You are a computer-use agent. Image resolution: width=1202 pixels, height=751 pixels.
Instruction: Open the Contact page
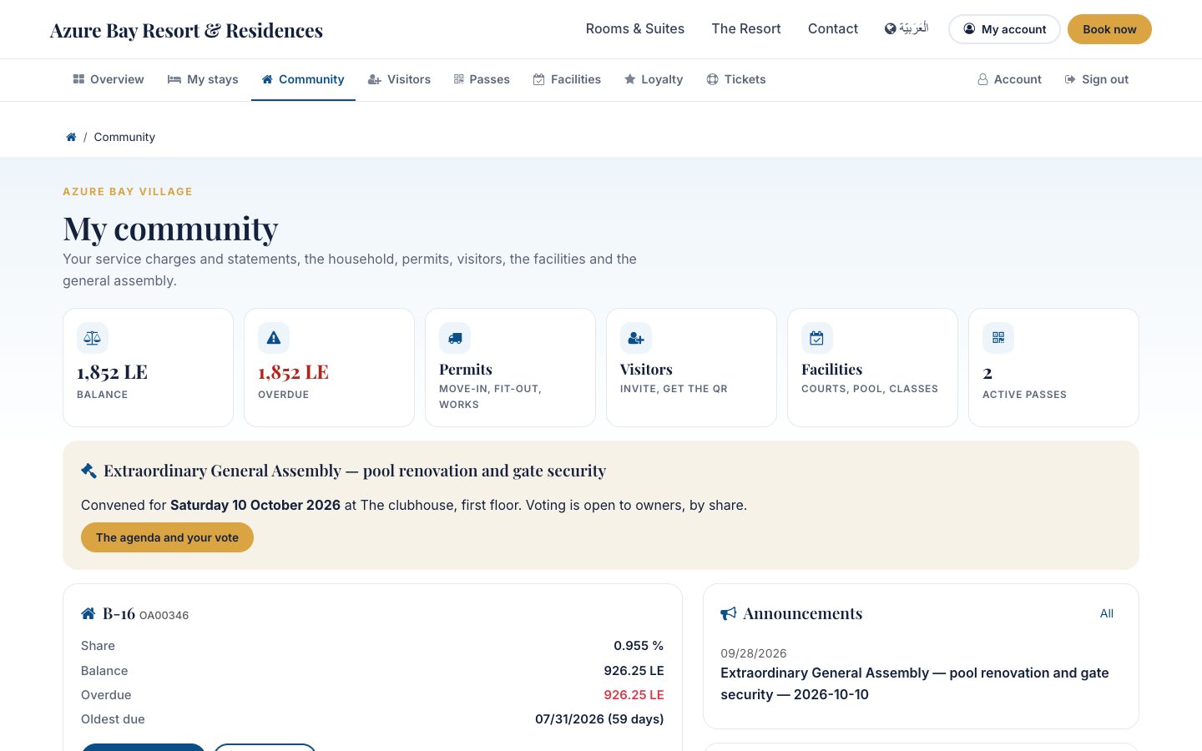coord(833,28)
